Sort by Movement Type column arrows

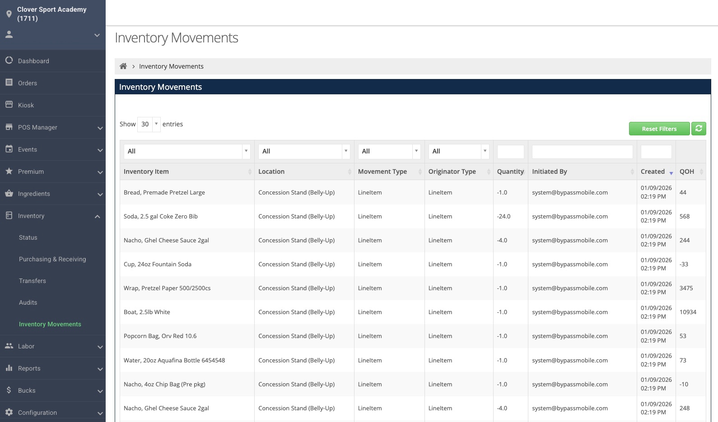click(420, 172)
